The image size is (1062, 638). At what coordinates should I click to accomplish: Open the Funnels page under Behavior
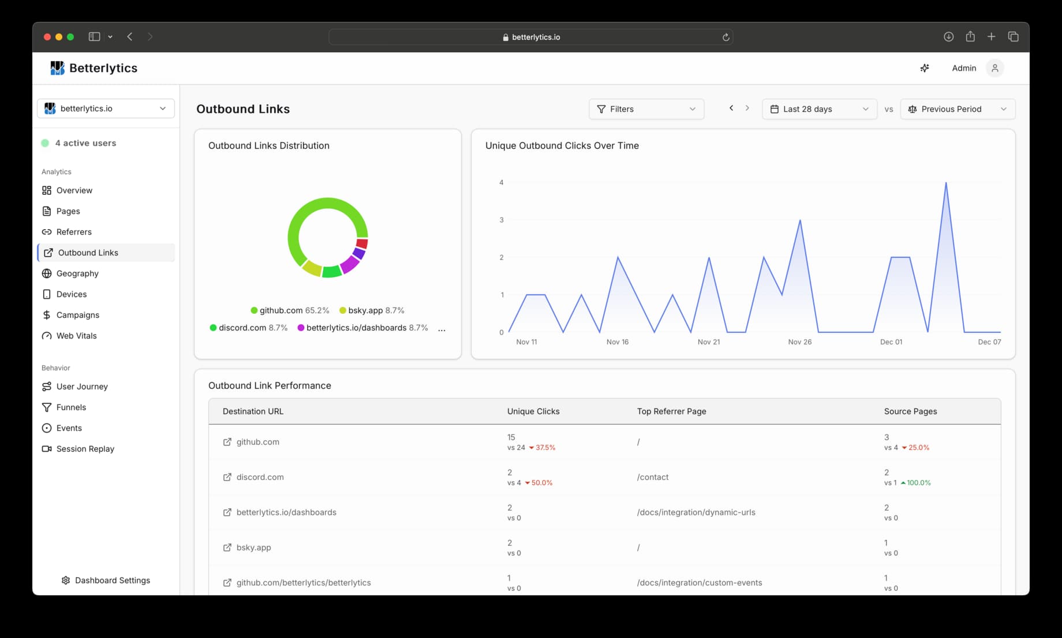[x=70, y=407]
